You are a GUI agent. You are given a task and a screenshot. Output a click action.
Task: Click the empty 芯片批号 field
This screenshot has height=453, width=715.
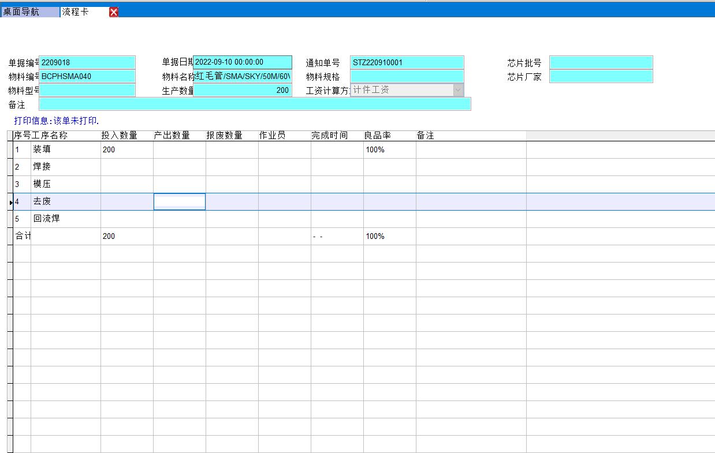601,62
